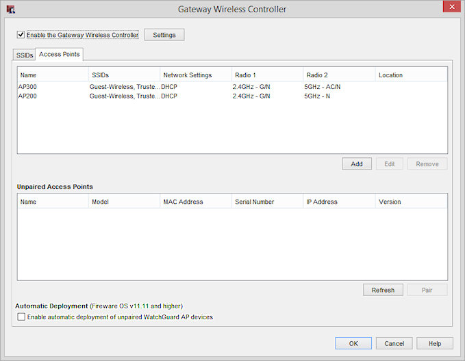Sort unpaired list by MAC Address header
This screenshot has height=361, width=465.
(x=195, y=202)
